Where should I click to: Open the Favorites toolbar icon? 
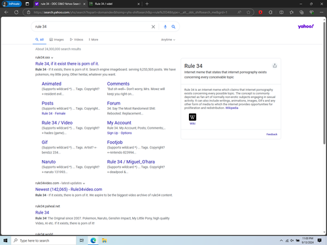tap(292, 12)
